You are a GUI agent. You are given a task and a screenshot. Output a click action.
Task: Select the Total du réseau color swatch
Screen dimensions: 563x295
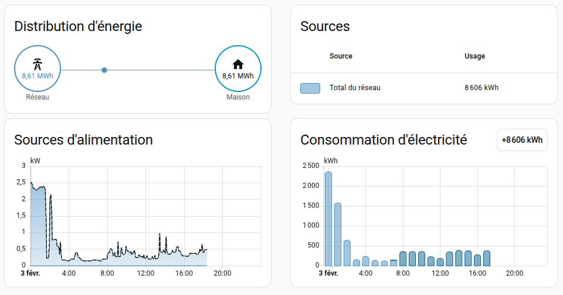[310, 88]
